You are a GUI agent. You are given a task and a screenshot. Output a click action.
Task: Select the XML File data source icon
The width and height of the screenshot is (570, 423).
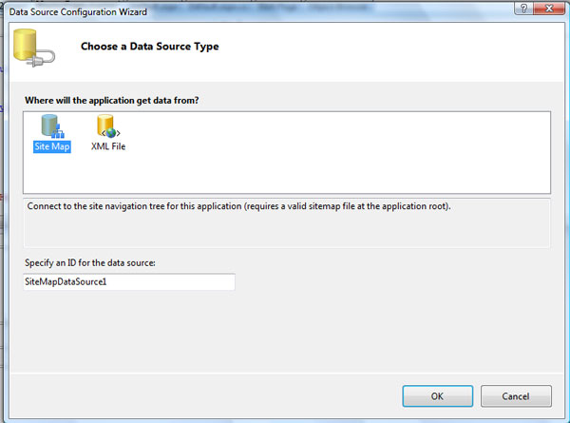pos(107,126)
